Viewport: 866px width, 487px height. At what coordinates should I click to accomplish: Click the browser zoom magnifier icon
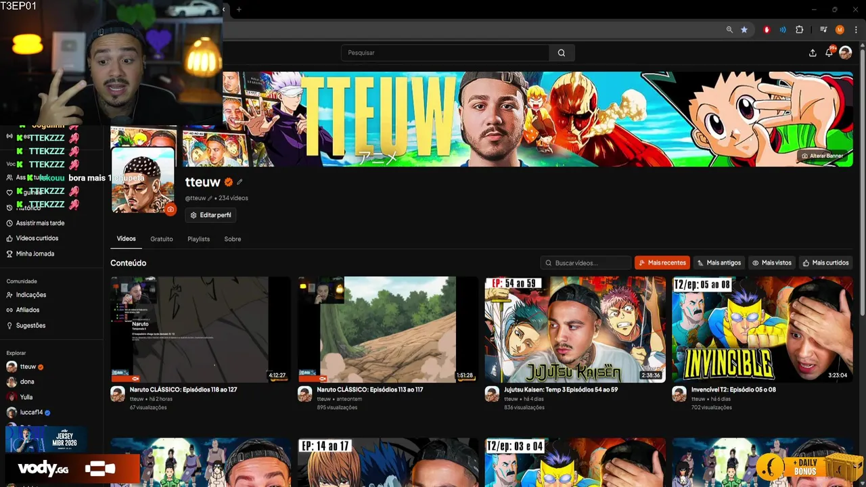(x=729, y=30)
